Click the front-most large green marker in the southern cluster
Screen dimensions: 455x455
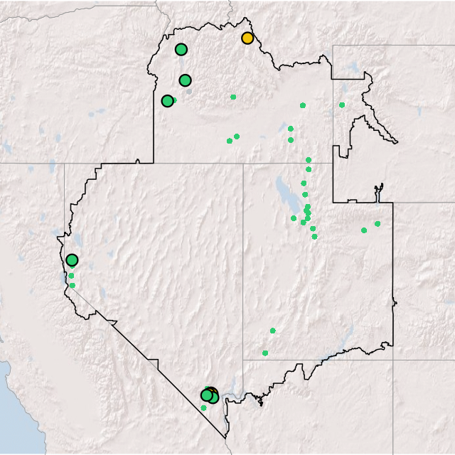[x=207, y=395]
